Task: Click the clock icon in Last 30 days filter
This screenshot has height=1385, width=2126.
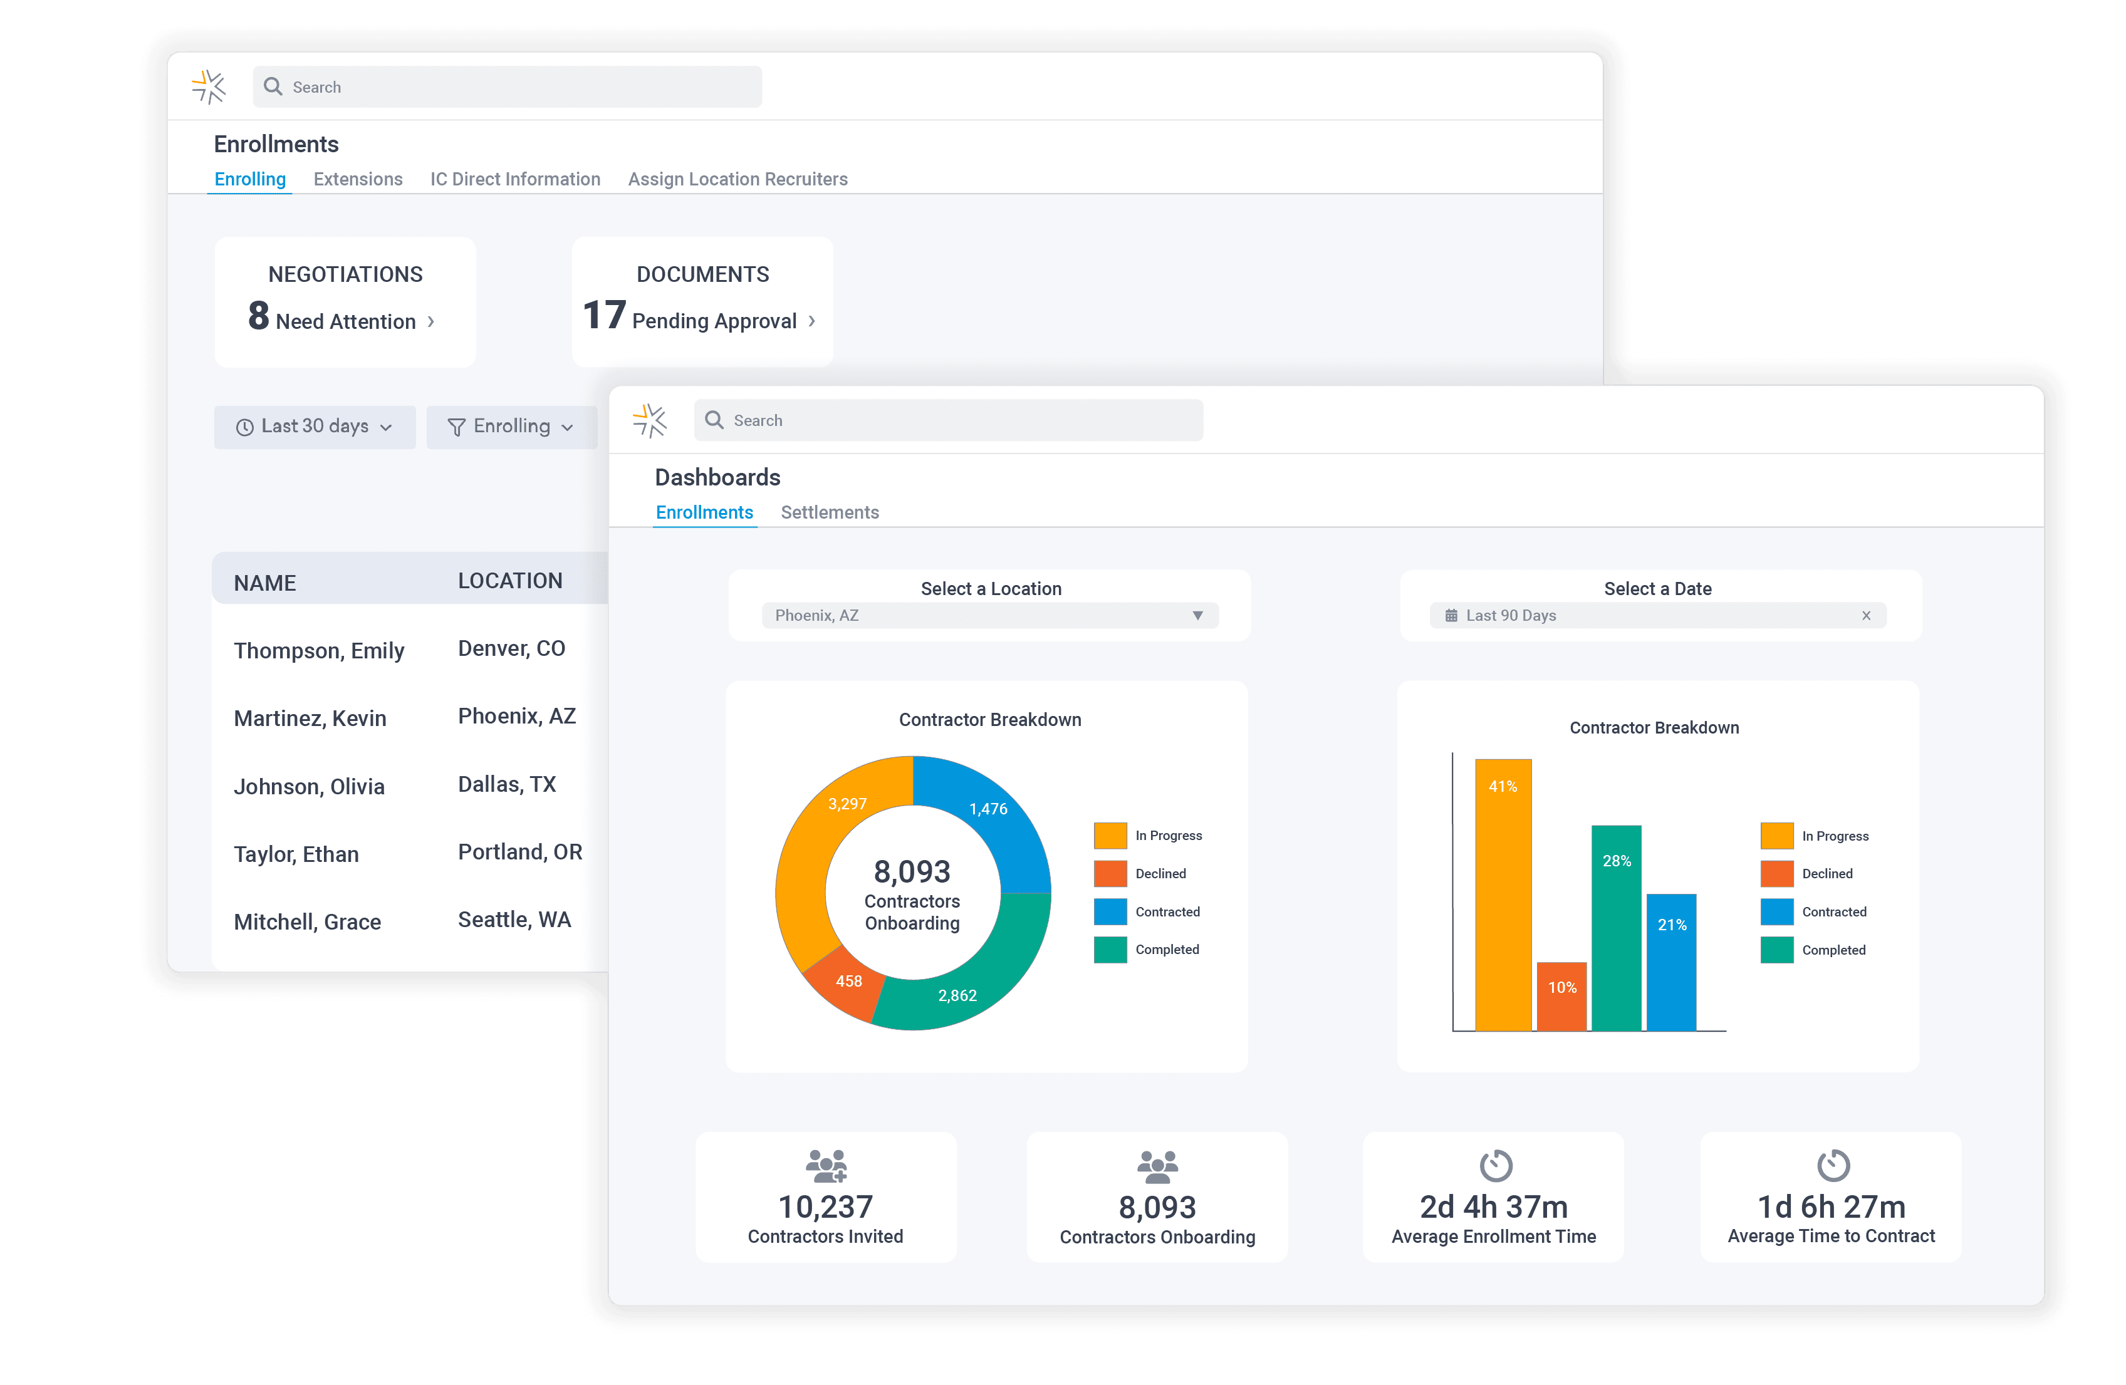Action: pyautogui.click(x=245, y=427)
